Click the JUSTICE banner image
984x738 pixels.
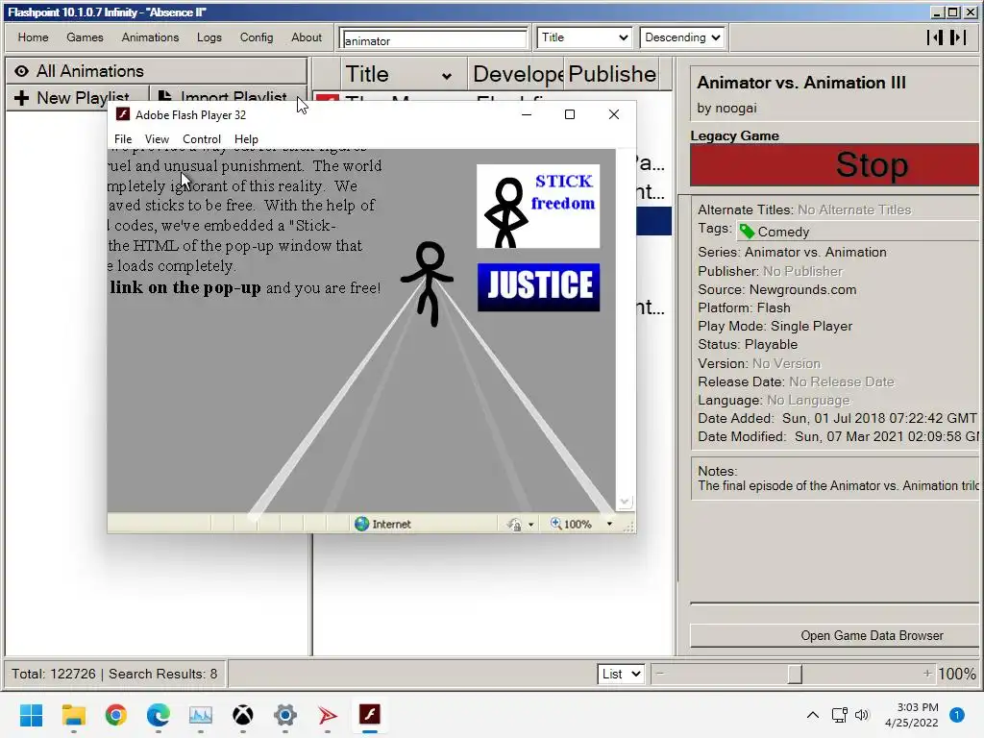point(538,286)
